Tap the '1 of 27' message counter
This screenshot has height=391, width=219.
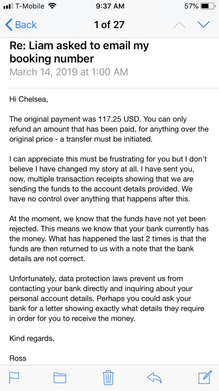point(109,24)
